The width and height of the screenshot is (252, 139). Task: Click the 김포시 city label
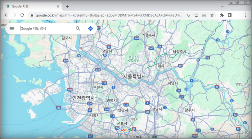point(67,38)
